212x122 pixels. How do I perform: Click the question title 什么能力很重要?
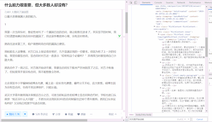(36, 5)
